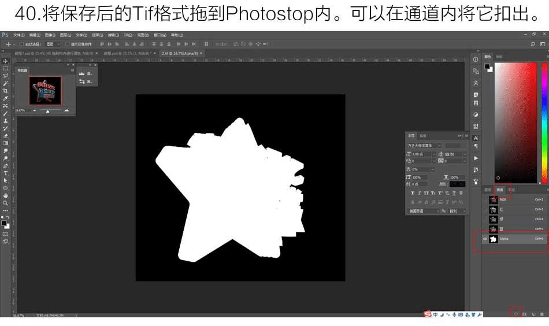Open the search icon in options bar

(533, 44)
